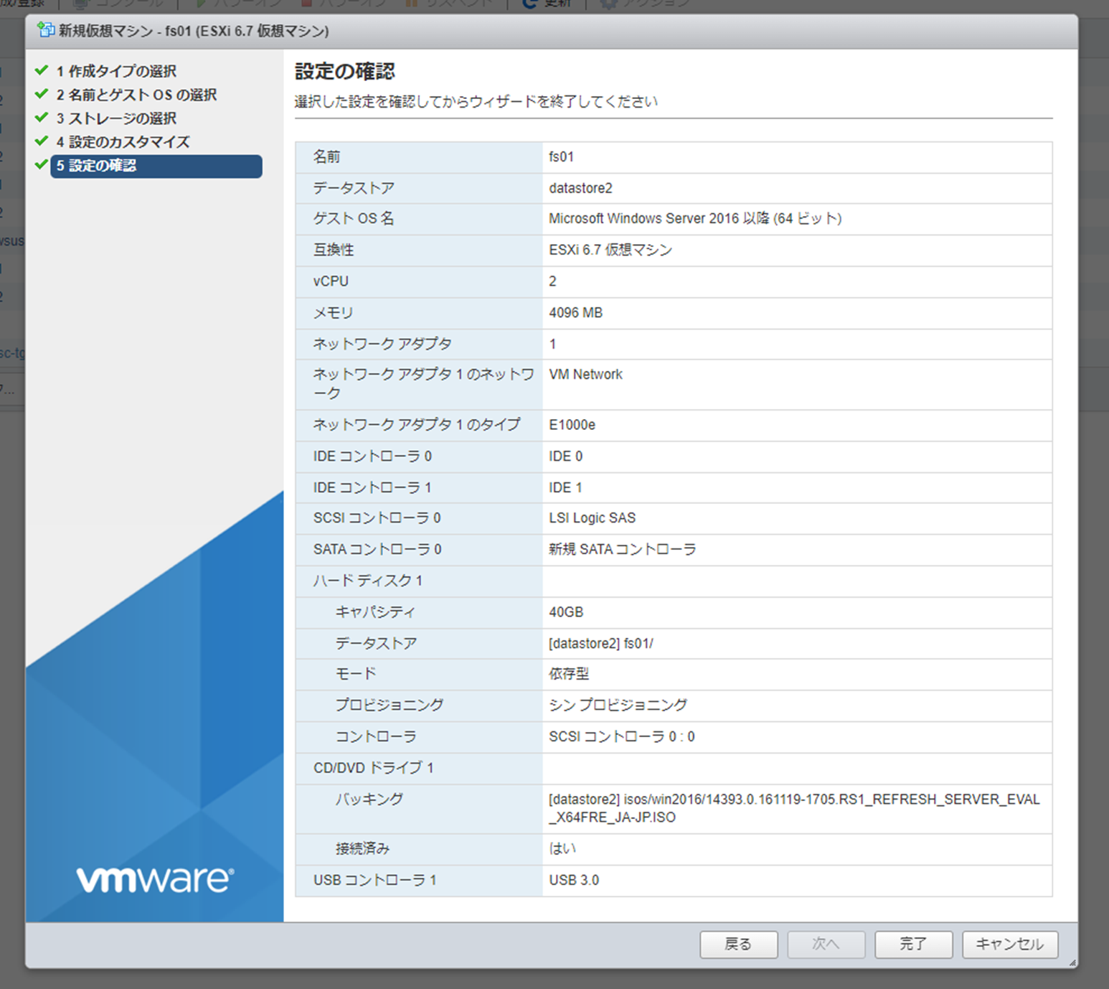1109x989 pixels.
Task: Click the green checkmark beside step 1
Action: pos(42,71)
